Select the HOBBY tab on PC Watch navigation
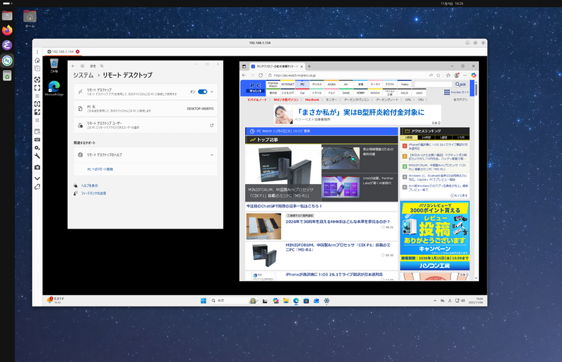 click(360, 93)
